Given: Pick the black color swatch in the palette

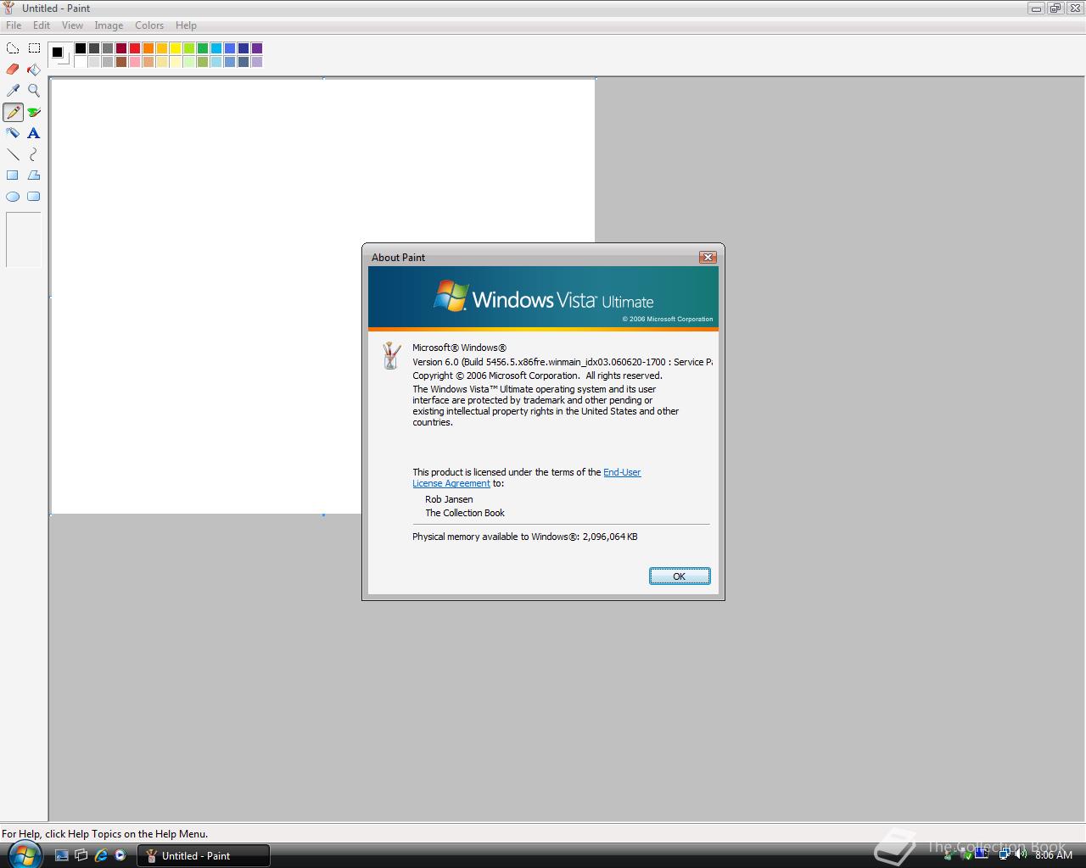Looking at the screenshot, I should (81, 48).
